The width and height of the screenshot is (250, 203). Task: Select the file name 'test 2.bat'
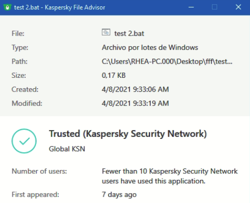pyautogui.click(x=129, y=34)
